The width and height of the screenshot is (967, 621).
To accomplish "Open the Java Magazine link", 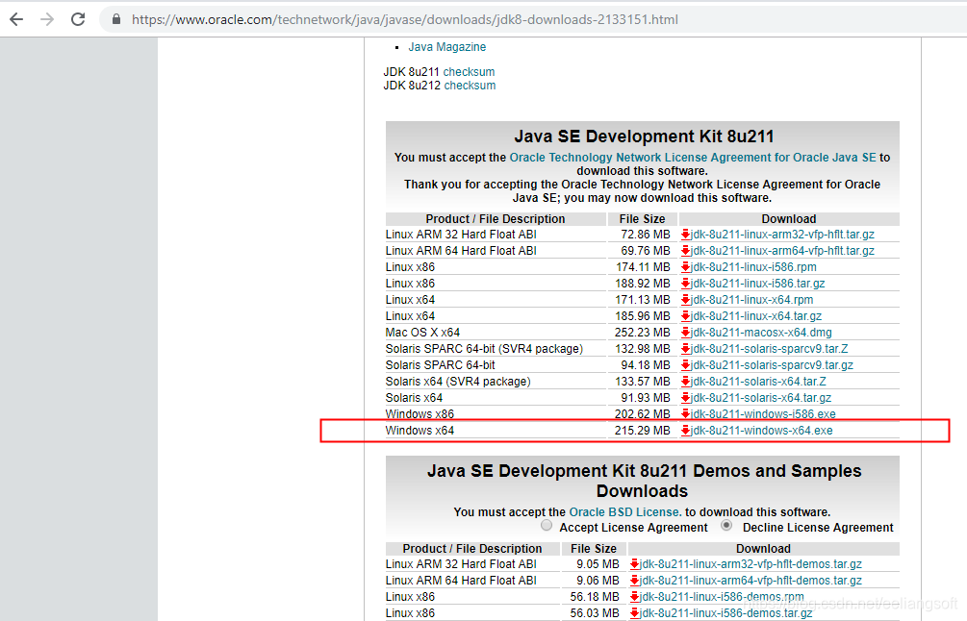I will pyautogui.click(x=447, y=47).
